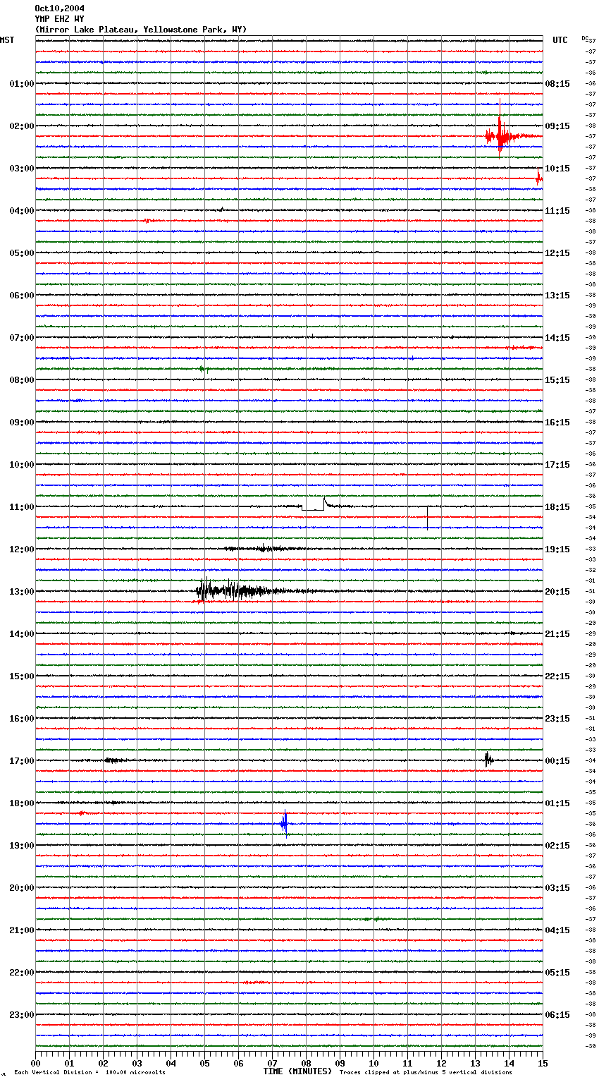Click the small red event at end of 03:00 row
Viewport: 599px width, 1082px height.
538,178
